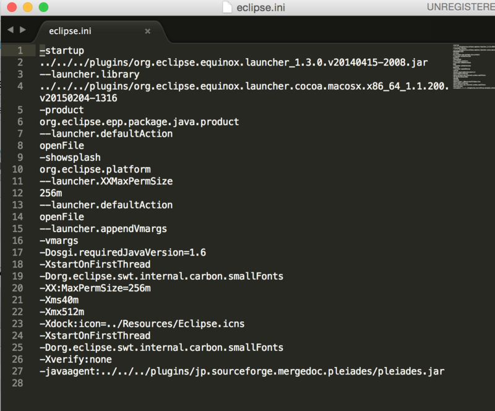The height and width of the screenshot is (411, 495).
Task: Click the red close window button
Action: [x=12, y=7]
